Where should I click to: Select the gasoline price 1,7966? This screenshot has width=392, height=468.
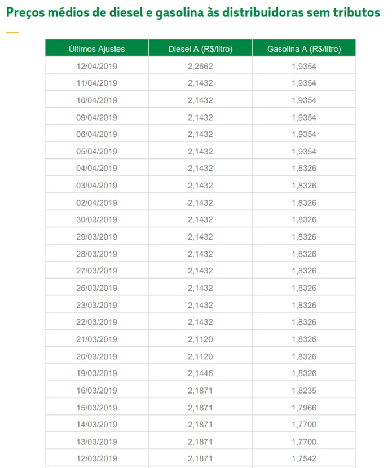304,408
